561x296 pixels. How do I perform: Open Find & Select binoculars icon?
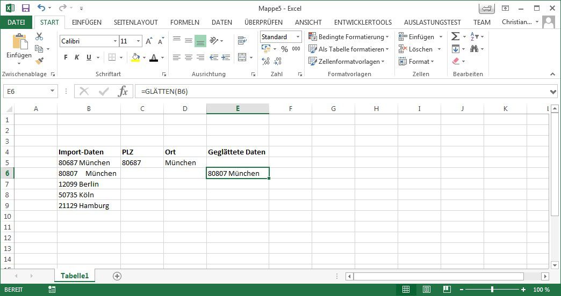click(x=474, y=49)
